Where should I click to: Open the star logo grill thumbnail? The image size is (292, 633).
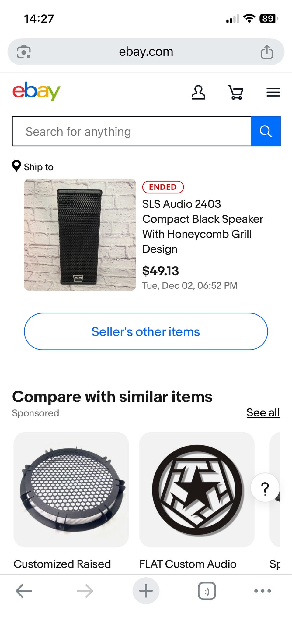[197, 490]
